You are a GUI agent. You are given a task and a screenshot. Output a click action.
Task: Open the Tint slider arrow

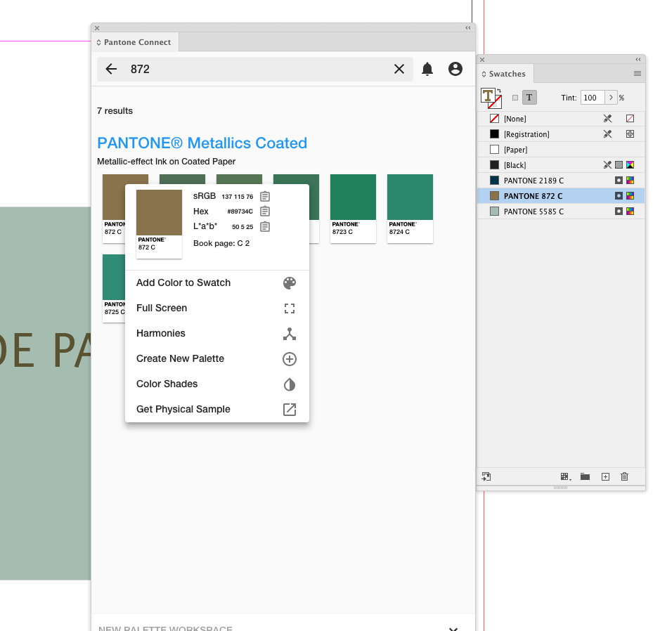[x=611, y=98]
